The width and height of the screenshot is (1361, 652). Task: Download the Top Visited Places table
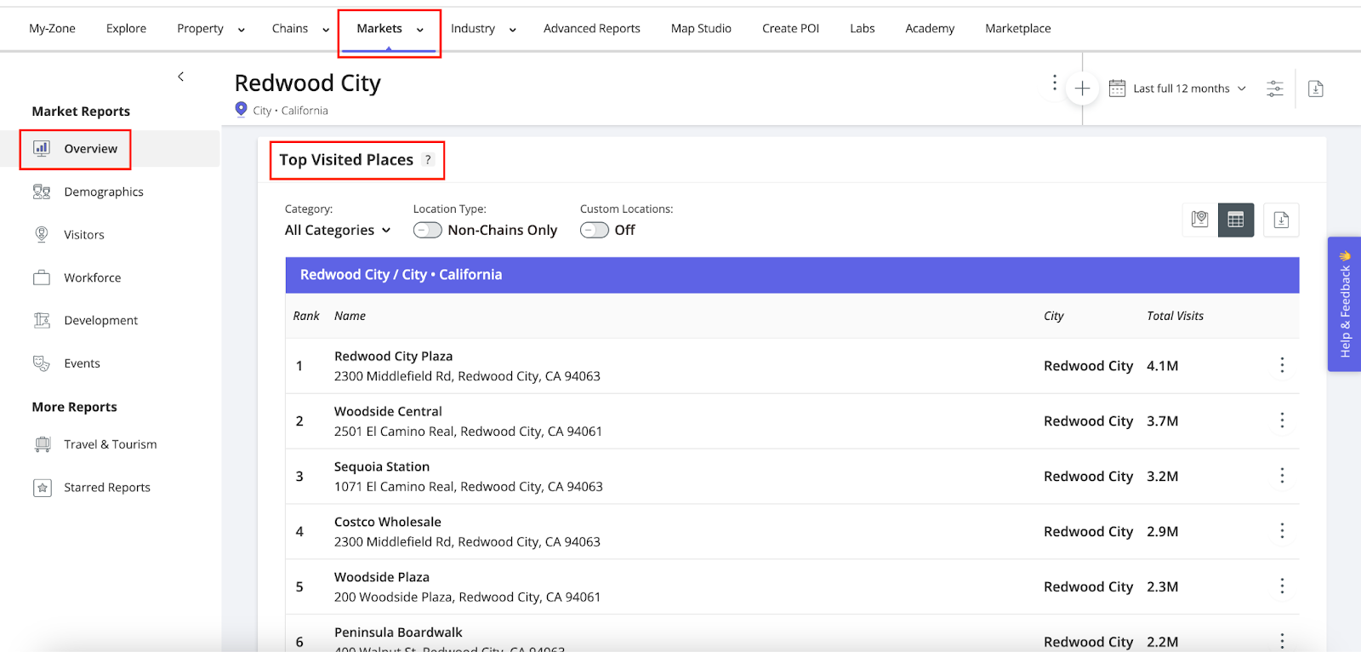[1281, 220]
